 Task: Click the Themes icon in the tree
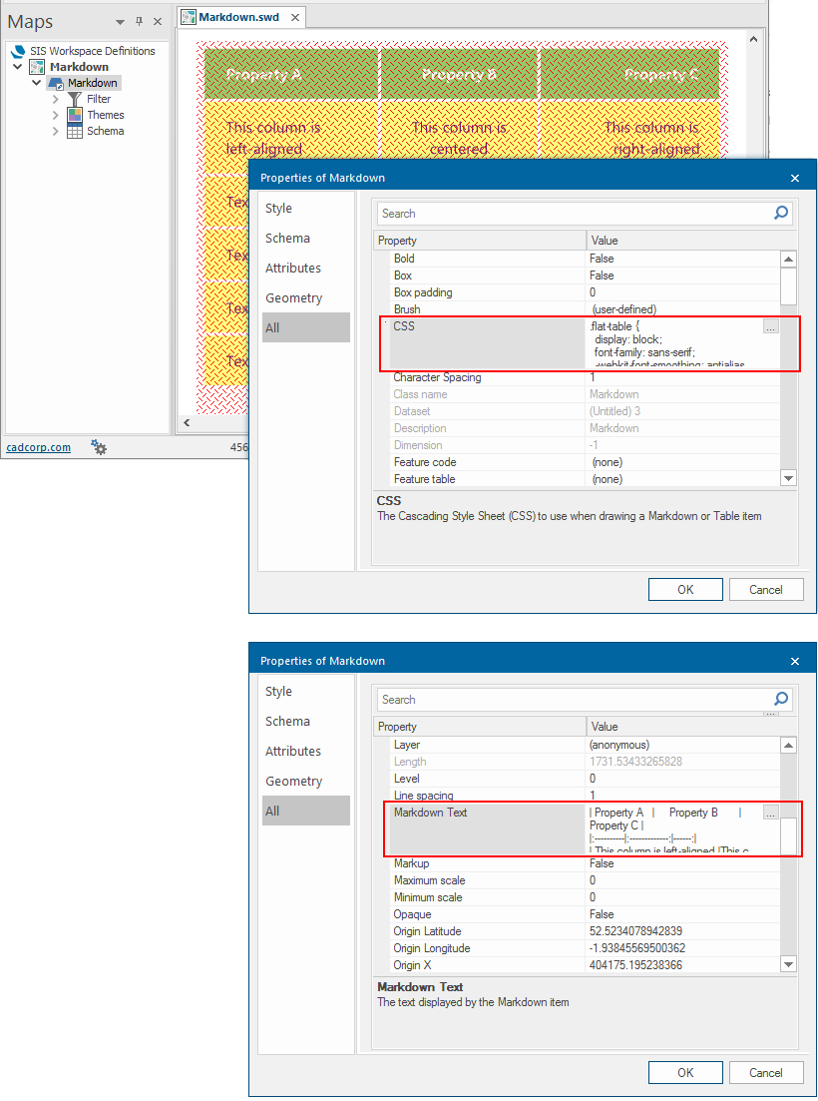coord(75,115)
